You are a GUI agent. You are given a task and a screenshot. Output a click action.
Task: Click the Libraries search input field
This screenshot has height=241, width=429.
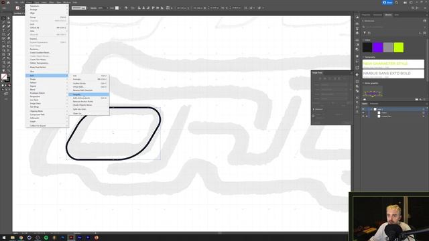(x=393, y=27)
